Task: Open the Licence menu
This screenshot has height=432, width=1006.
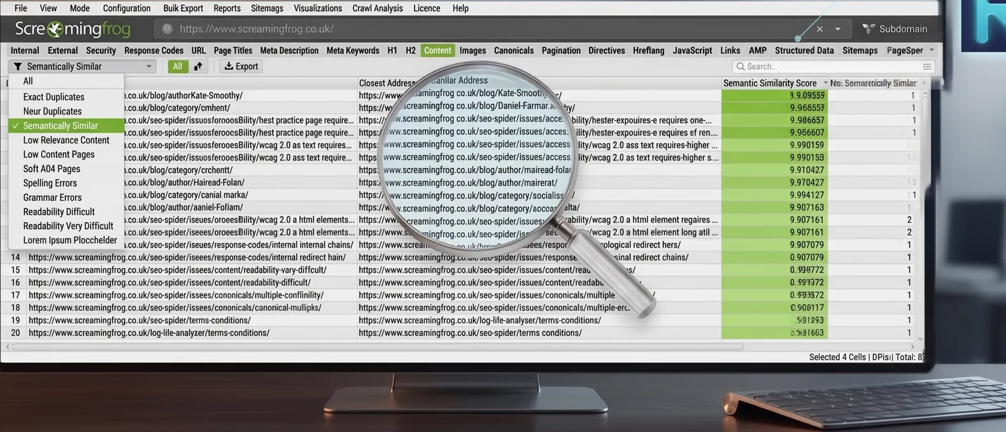Action: [427, 8]
